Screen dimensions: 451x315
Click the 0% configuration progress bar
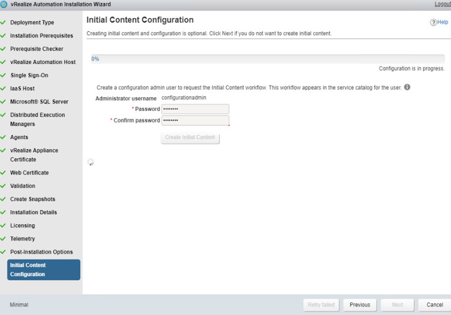pyautogui.click(x=268, y=59)
